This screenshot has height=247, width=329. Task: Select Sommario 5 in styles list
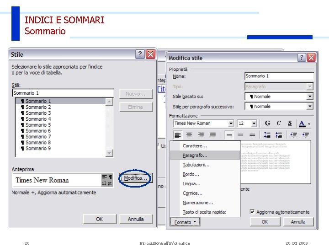pos(60,125)
